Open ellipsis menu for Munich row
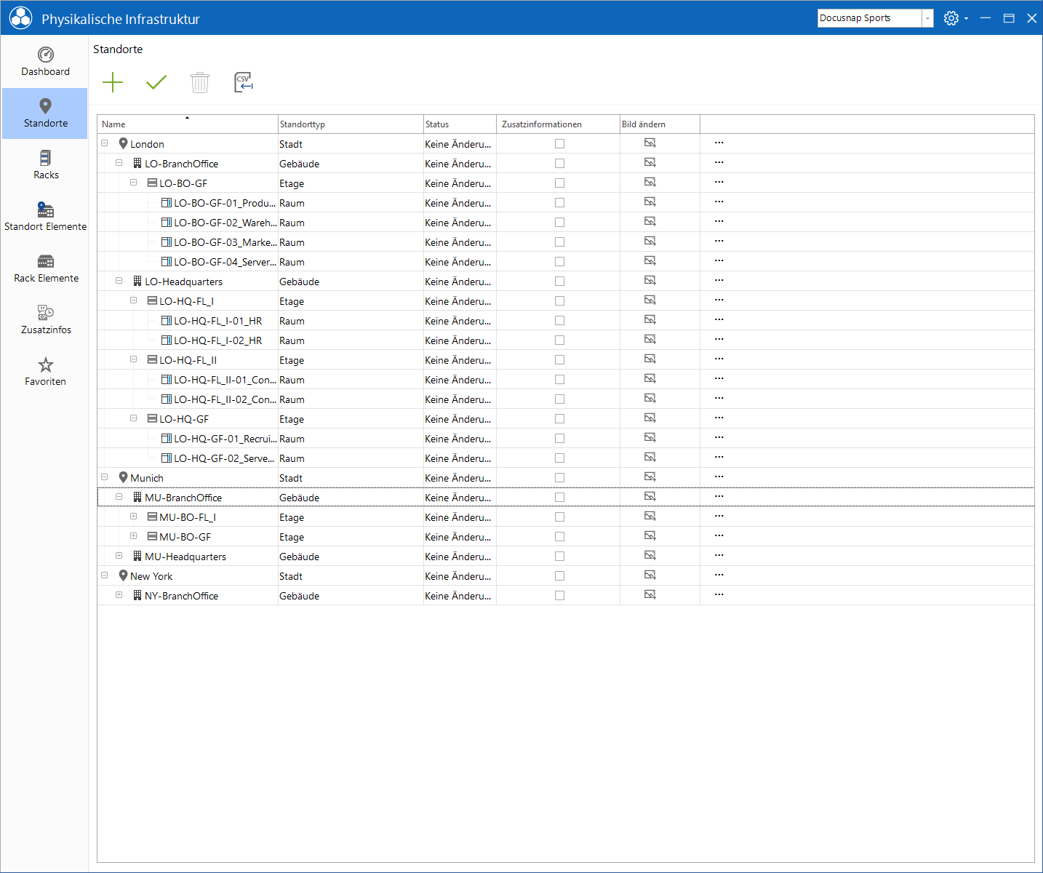This screenshot has height=873, width=1043. tap(719, 477)
